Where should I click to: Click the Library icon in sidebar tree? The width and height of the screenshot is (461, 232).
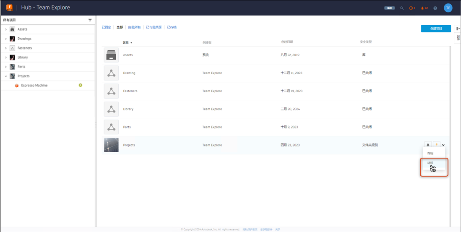pos(12,57)
